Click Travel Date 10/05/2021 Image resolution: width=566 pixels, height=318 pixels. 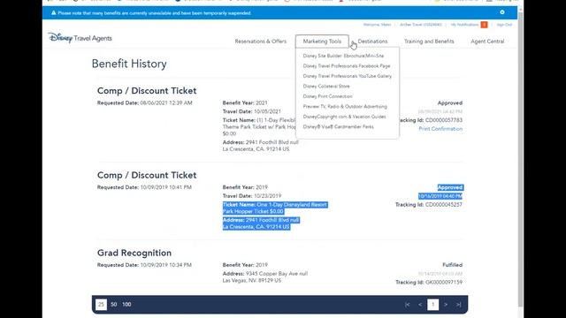pos(251,111)
